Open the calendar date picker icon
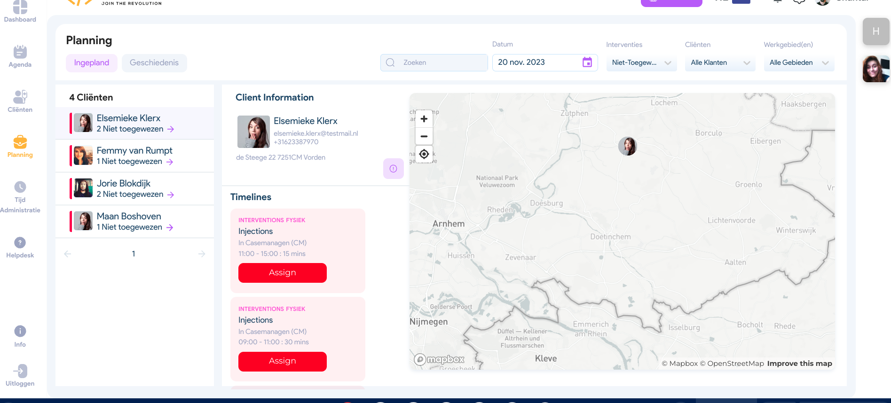The height and width of the screenshot is (403, 891). coord(587,62)
